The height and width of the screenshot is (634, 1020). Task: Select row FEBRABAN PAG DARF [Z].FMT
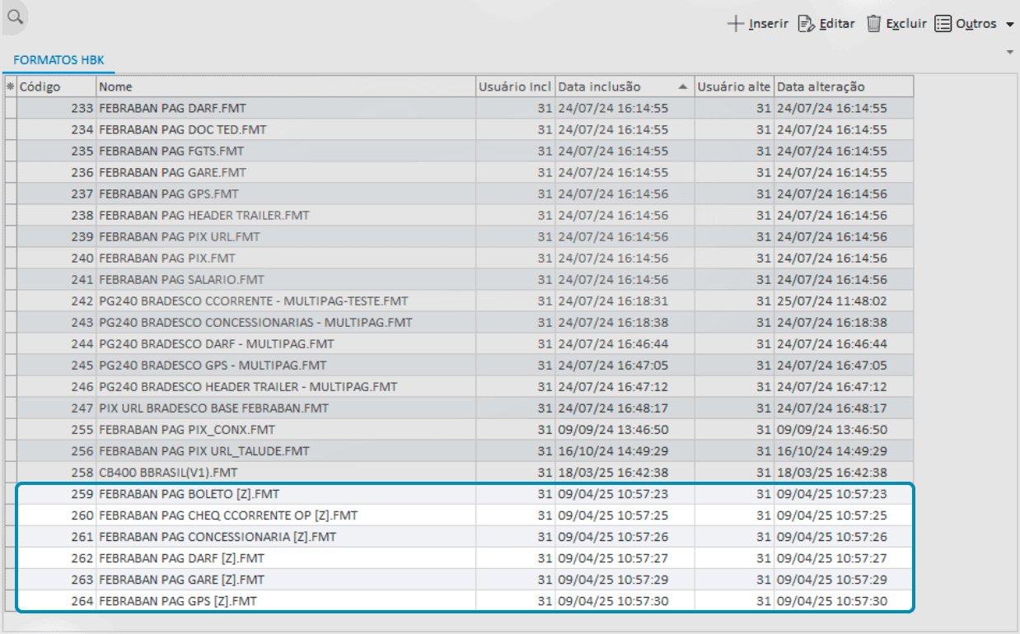(x=459, y=558)
